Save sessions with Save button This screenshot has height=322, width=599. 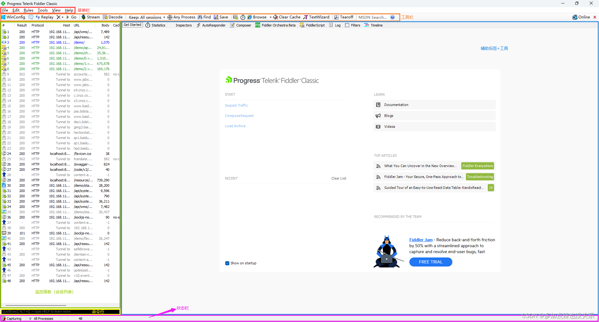pos(221,17)
